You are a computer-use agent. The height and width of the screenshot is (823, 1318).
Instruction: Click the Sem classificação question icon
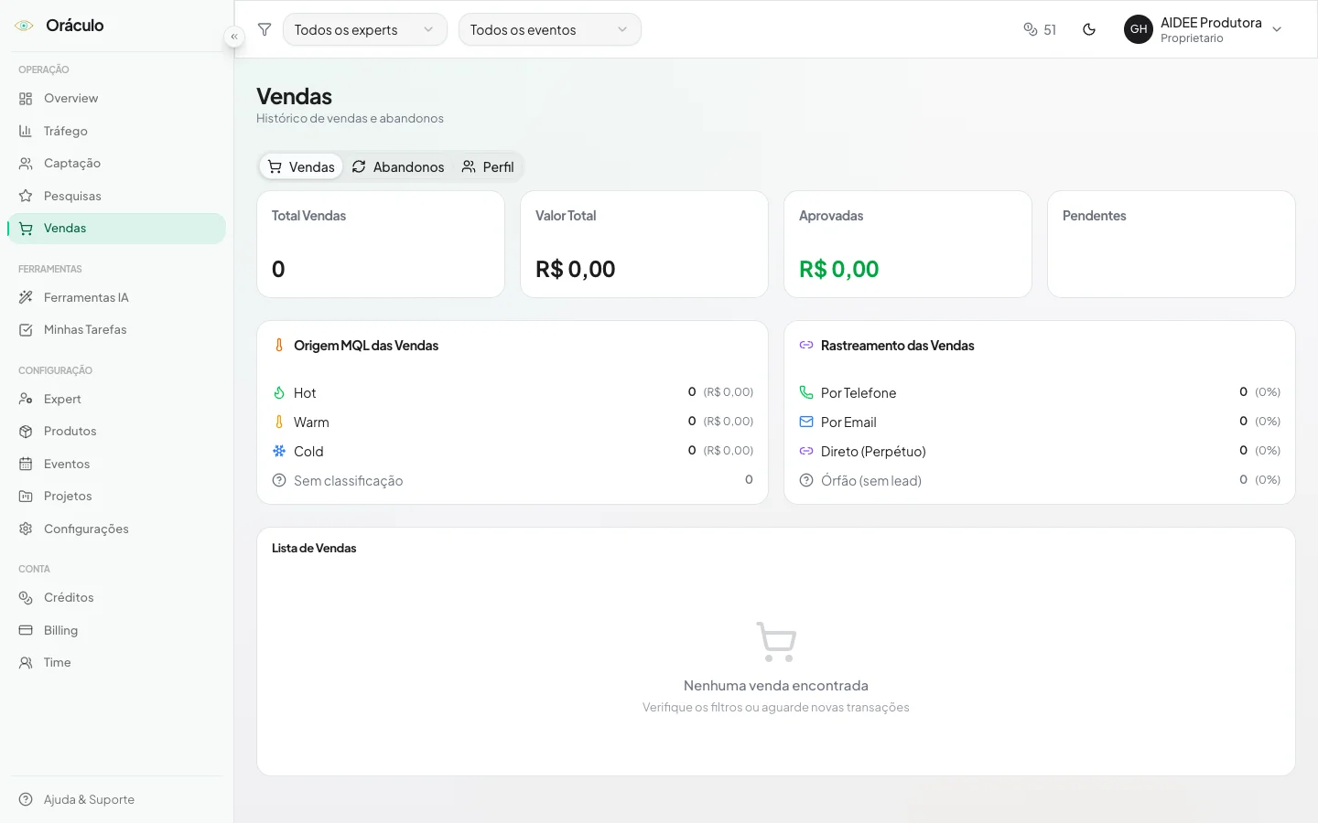(279, 480)
